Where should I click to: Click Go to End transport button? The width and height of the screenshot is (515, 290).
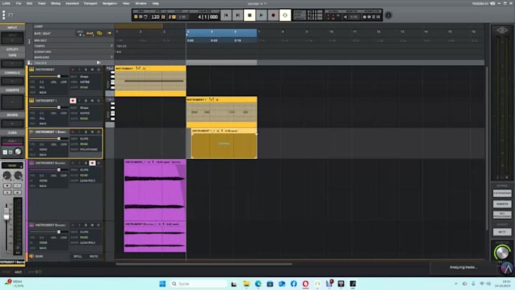[238, 15]
